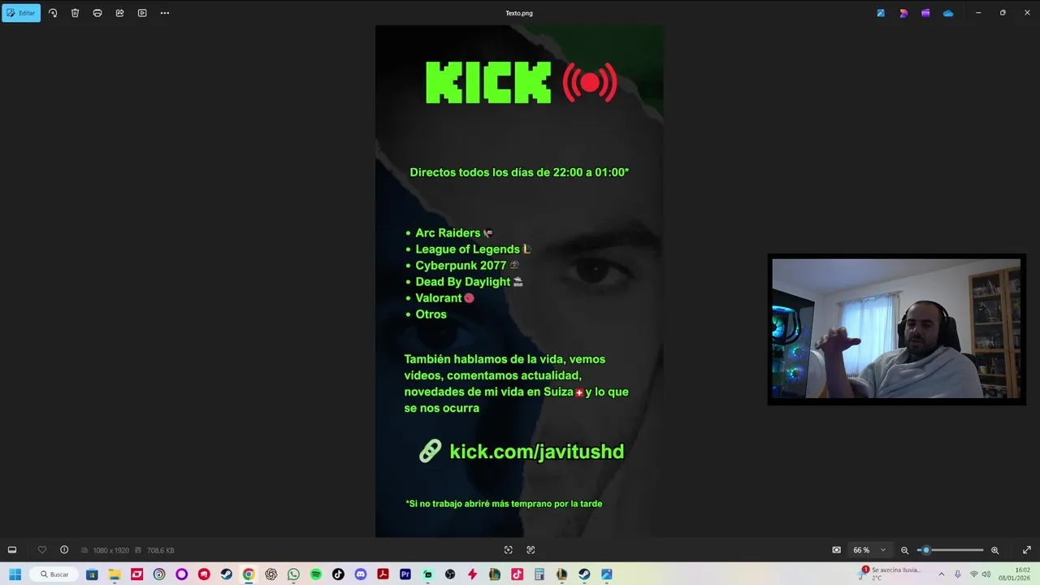The image size is (1040, 585).
Task: Toggle the filmstrip view icon
Action: (12, 550)
